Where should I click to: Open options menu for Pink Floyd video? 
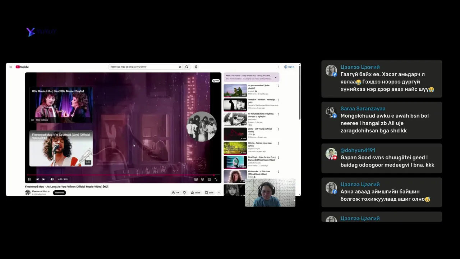[x=278, y=158]
